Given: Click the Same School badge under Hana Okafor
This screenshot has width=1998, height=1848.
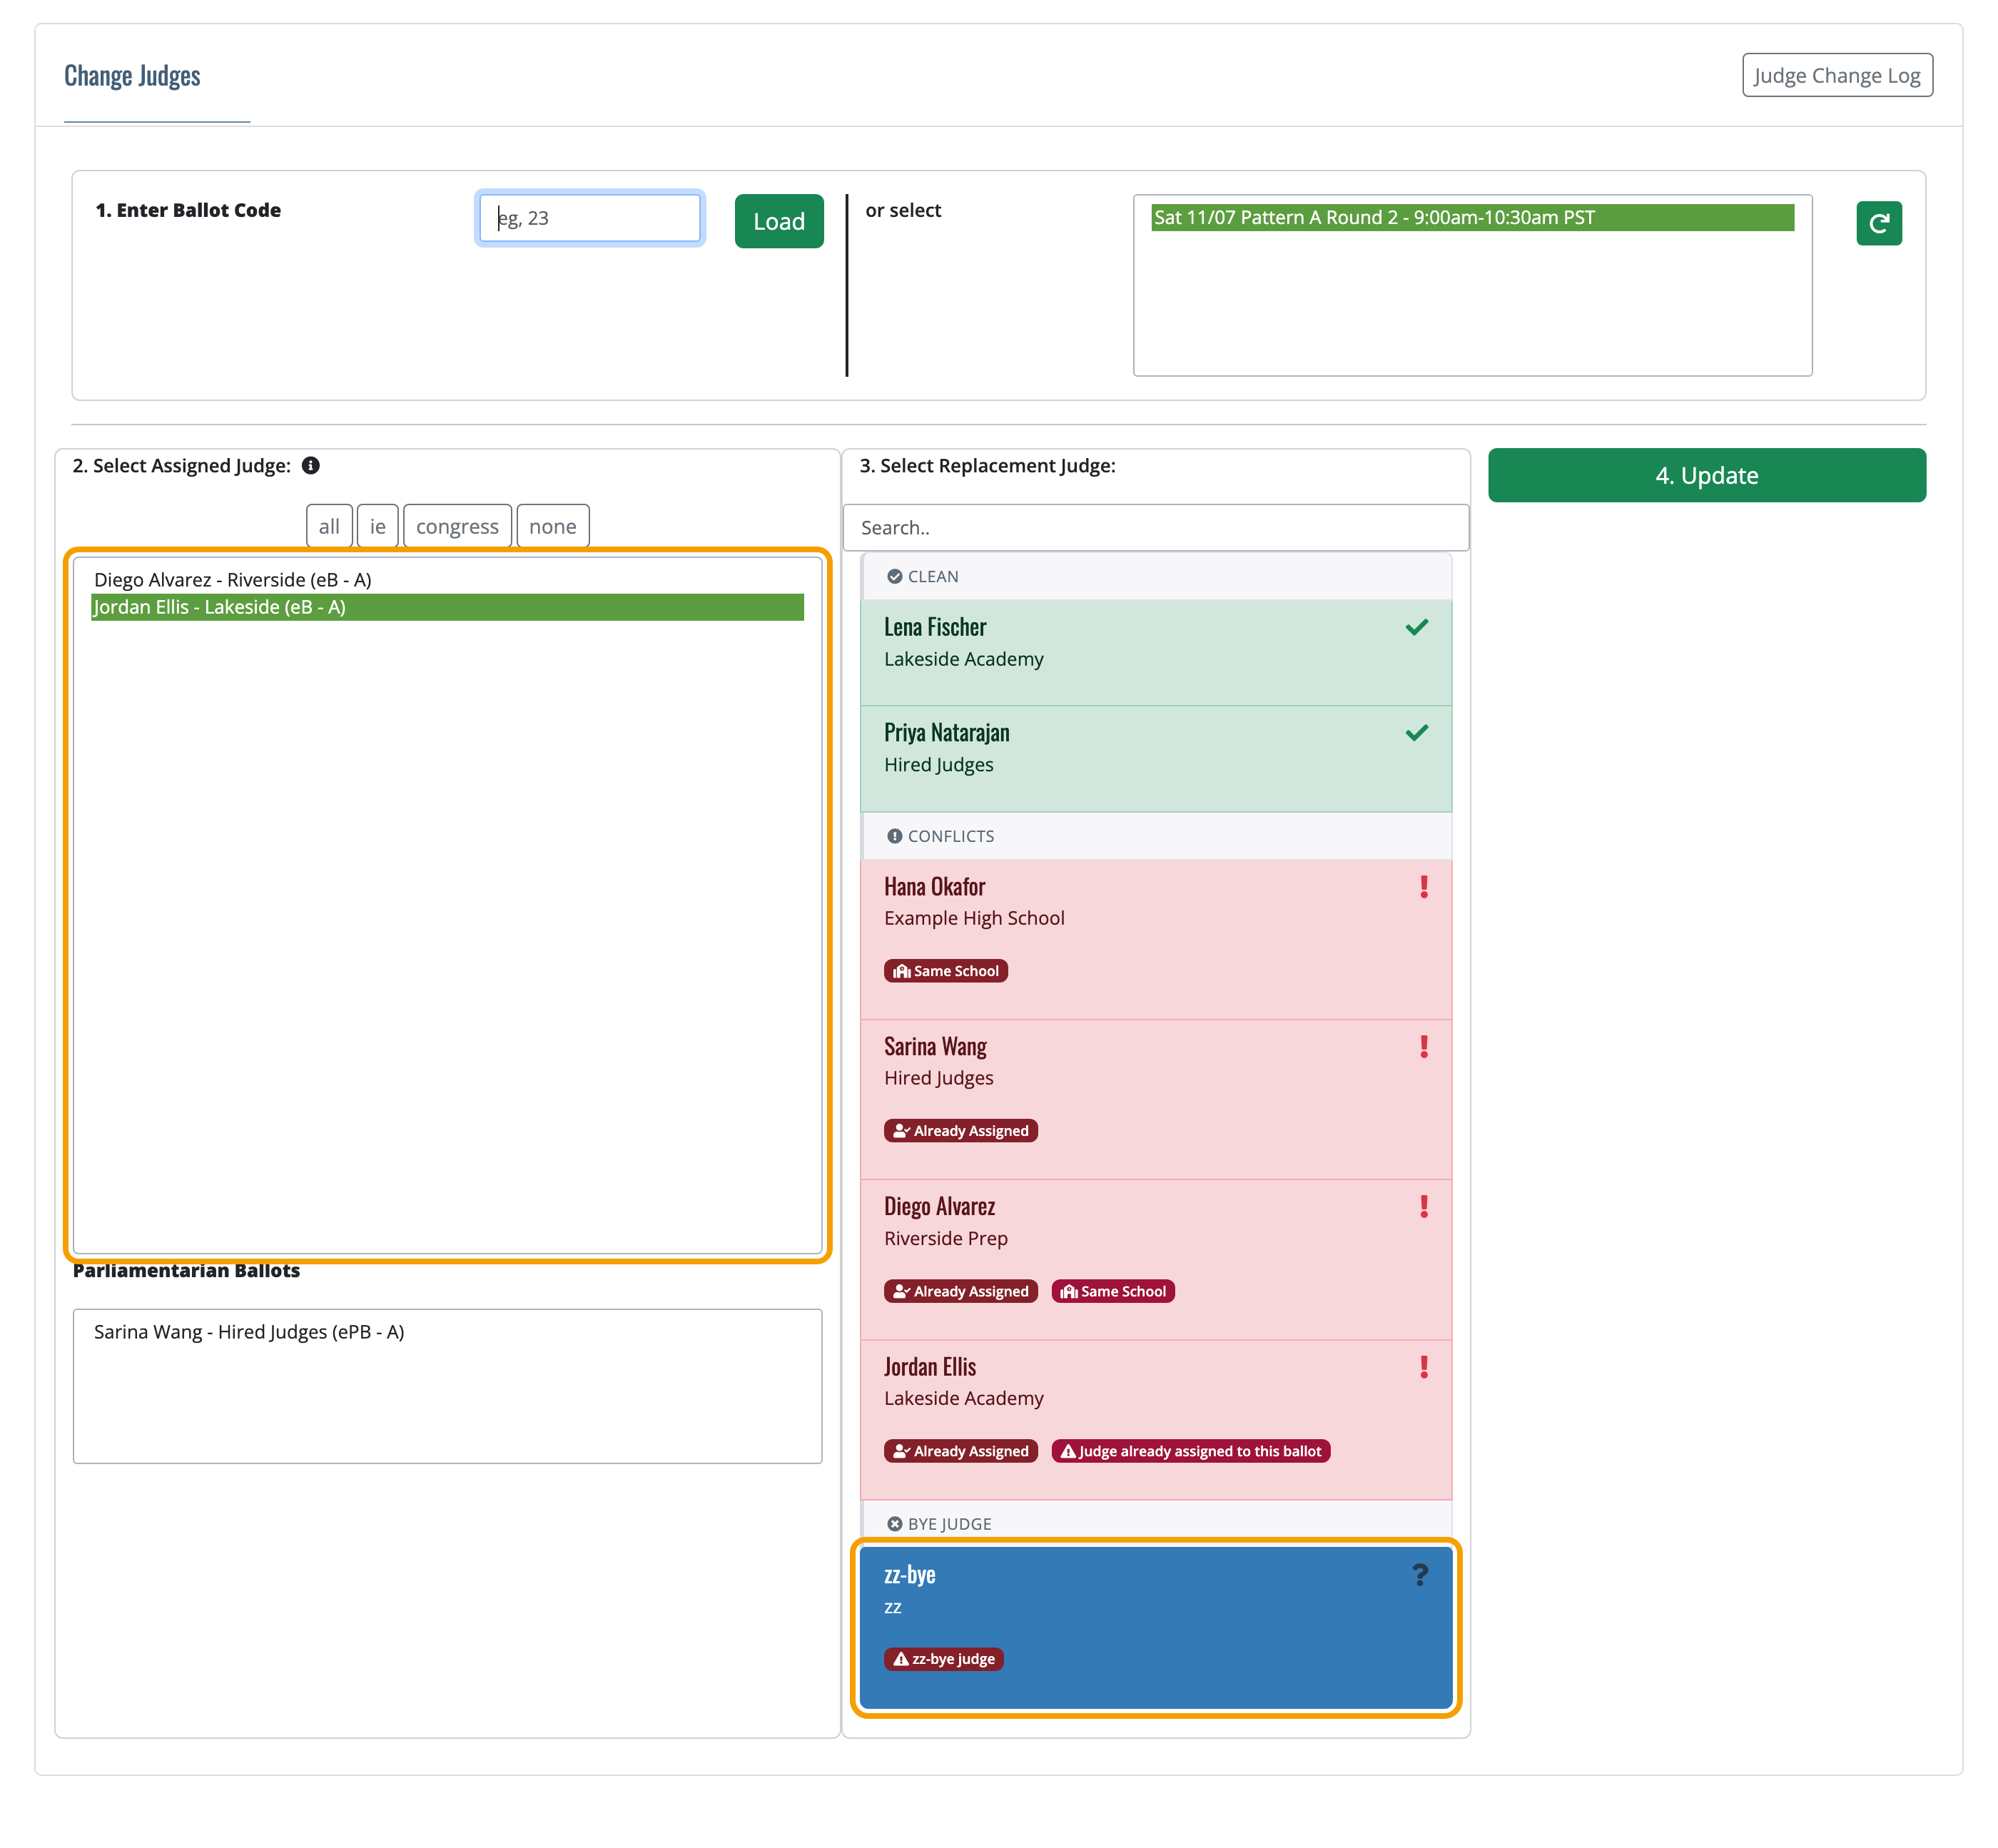Looking at the screenshot, I should coord(945,971).
